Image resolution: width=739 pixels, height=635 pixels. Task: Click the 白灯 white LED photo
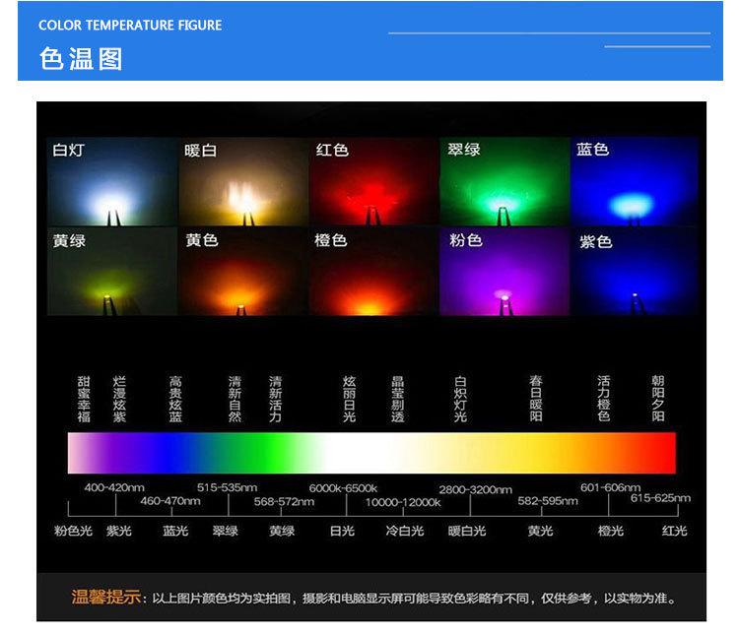click(111, 183)
